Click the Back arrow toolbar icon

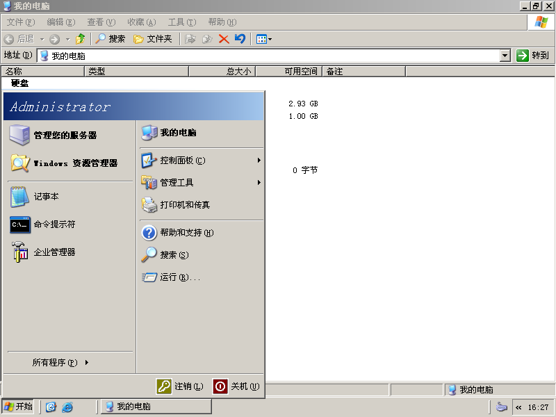[x=9, y=39]
